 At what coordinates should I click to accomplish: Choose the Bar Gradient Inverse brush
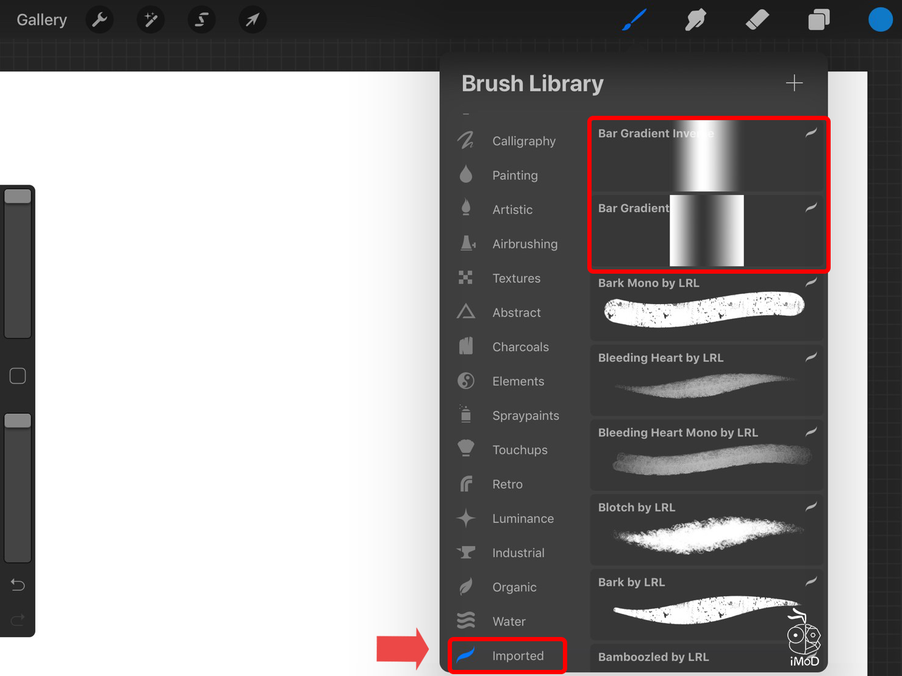[x=706, y=156]
